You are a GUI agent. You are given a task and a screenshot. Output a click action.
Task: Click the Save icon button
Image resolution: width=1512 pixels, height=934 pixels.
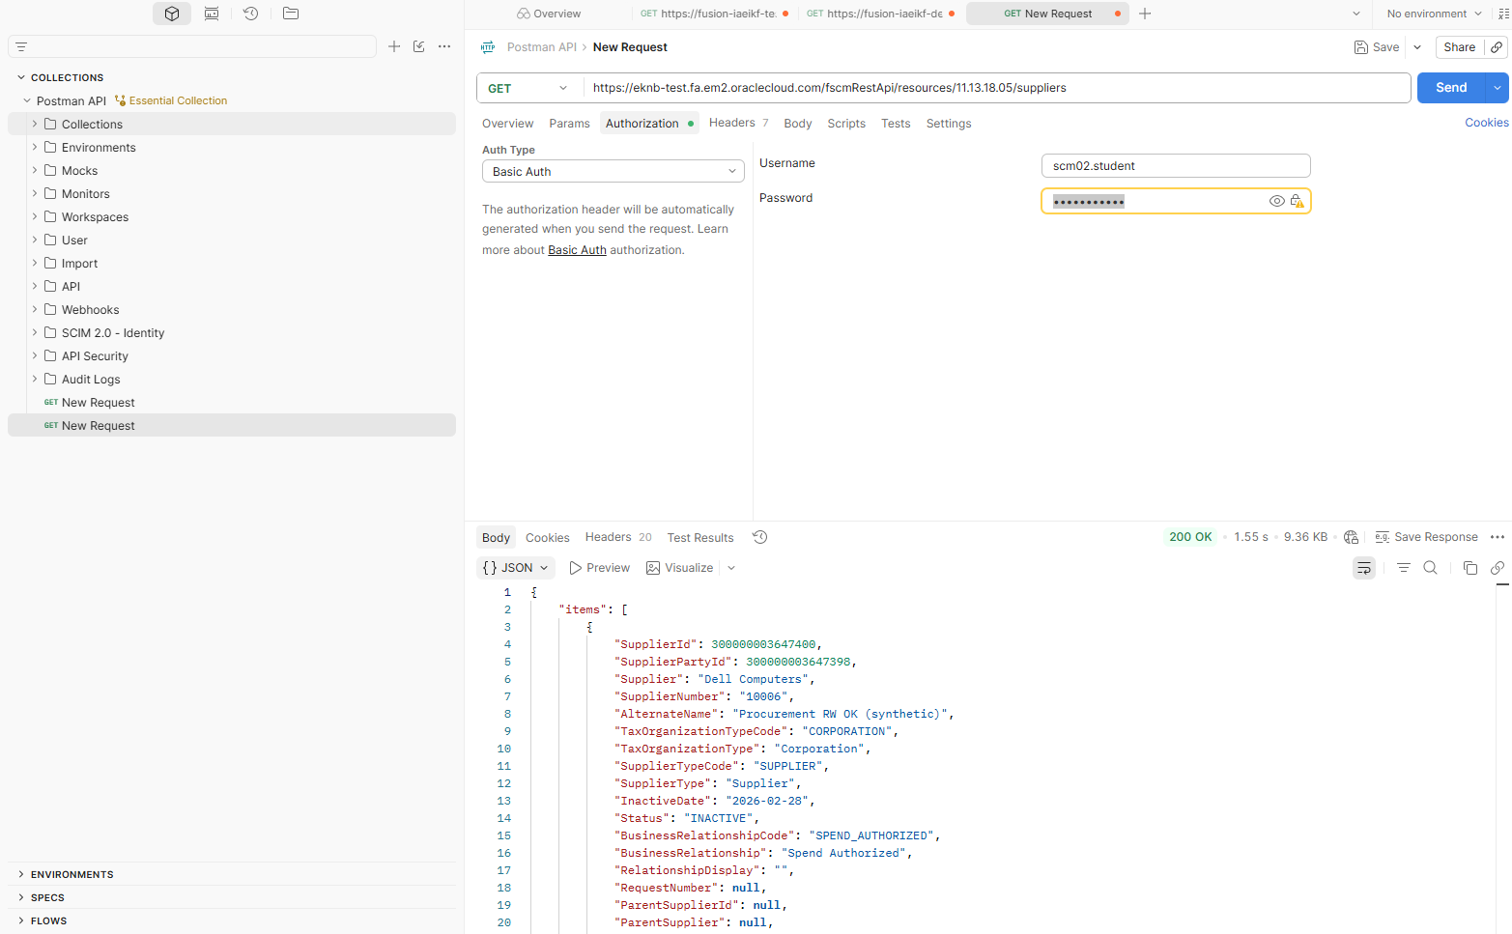click(x=1377, y=47)
